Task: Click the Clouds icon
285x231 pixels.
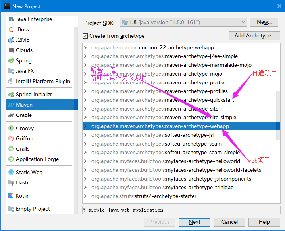Action: click(11, 50)
